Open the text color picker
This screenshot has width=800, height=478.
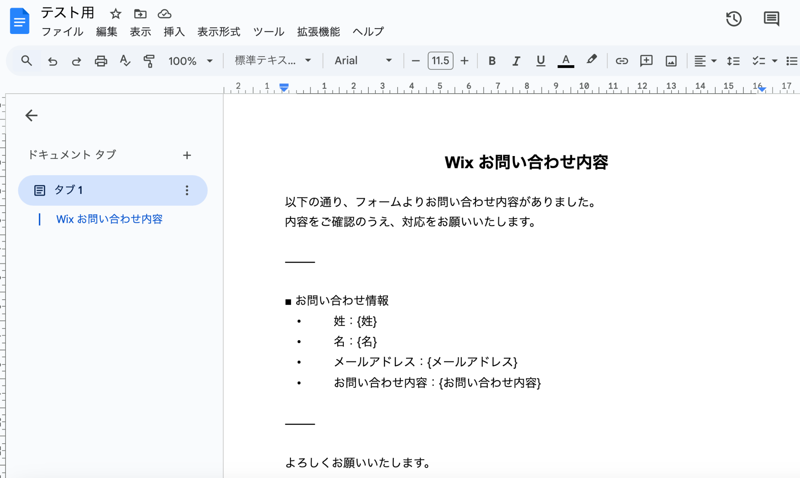point(565,61)
